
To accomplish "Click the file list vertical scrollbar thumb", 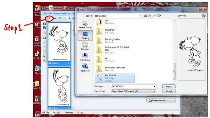I will pos(174,71).
